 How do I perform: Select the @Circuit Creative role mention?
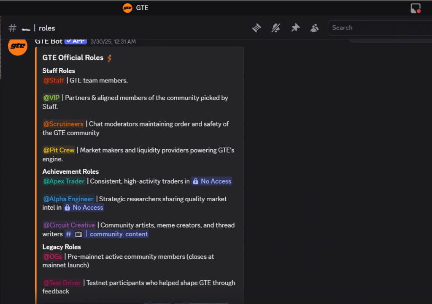click(69, 225)
